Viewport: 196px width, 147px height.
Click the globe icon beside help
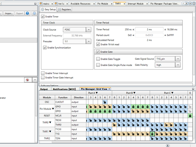[x=34, y=13]
